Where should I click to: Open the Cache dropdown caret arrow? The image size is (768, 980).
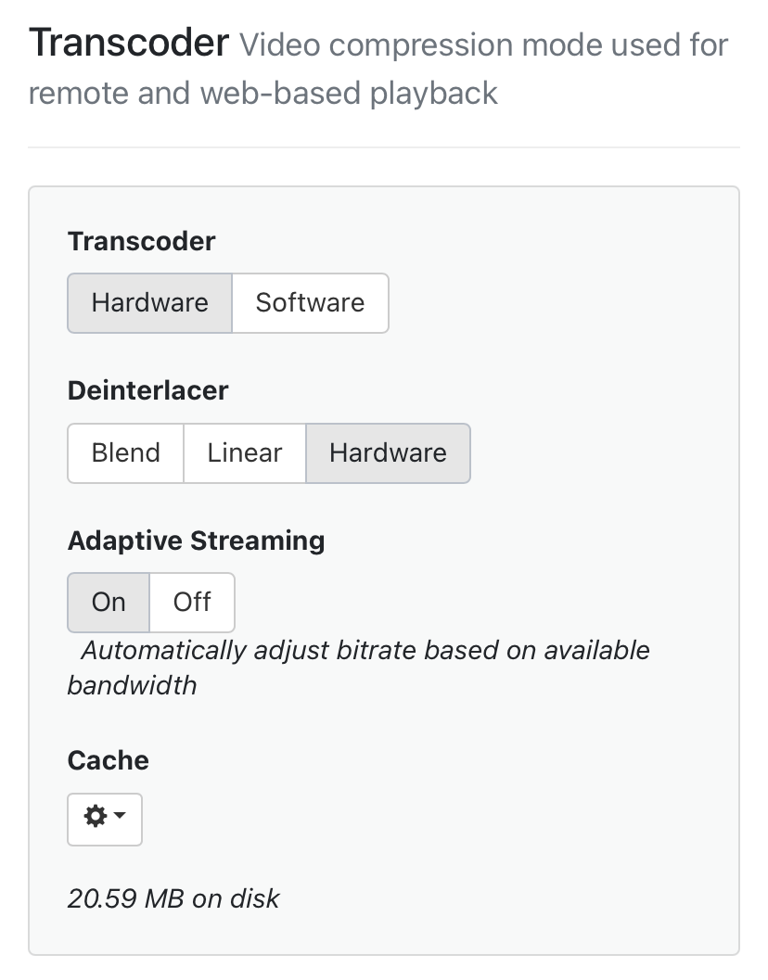(121, 817)
